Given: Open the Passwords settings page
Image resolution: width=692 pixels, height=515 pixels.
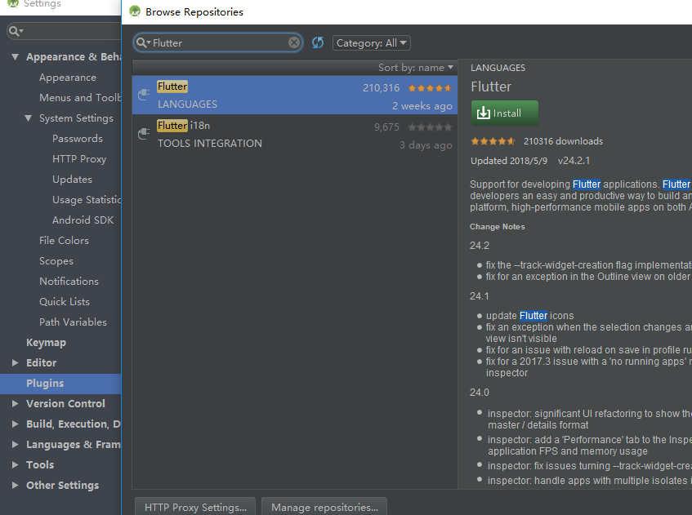Looking at the screenshot, I should point(78,139).
